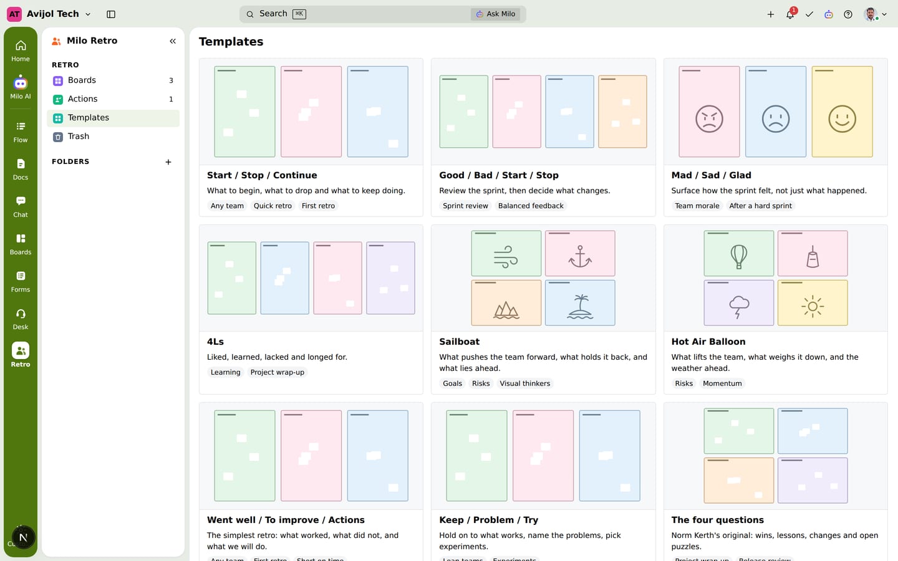Image resolution: width=898 pixels, height=561 pixels.
Task: Open the notifications bell
Action: (790, 14)
